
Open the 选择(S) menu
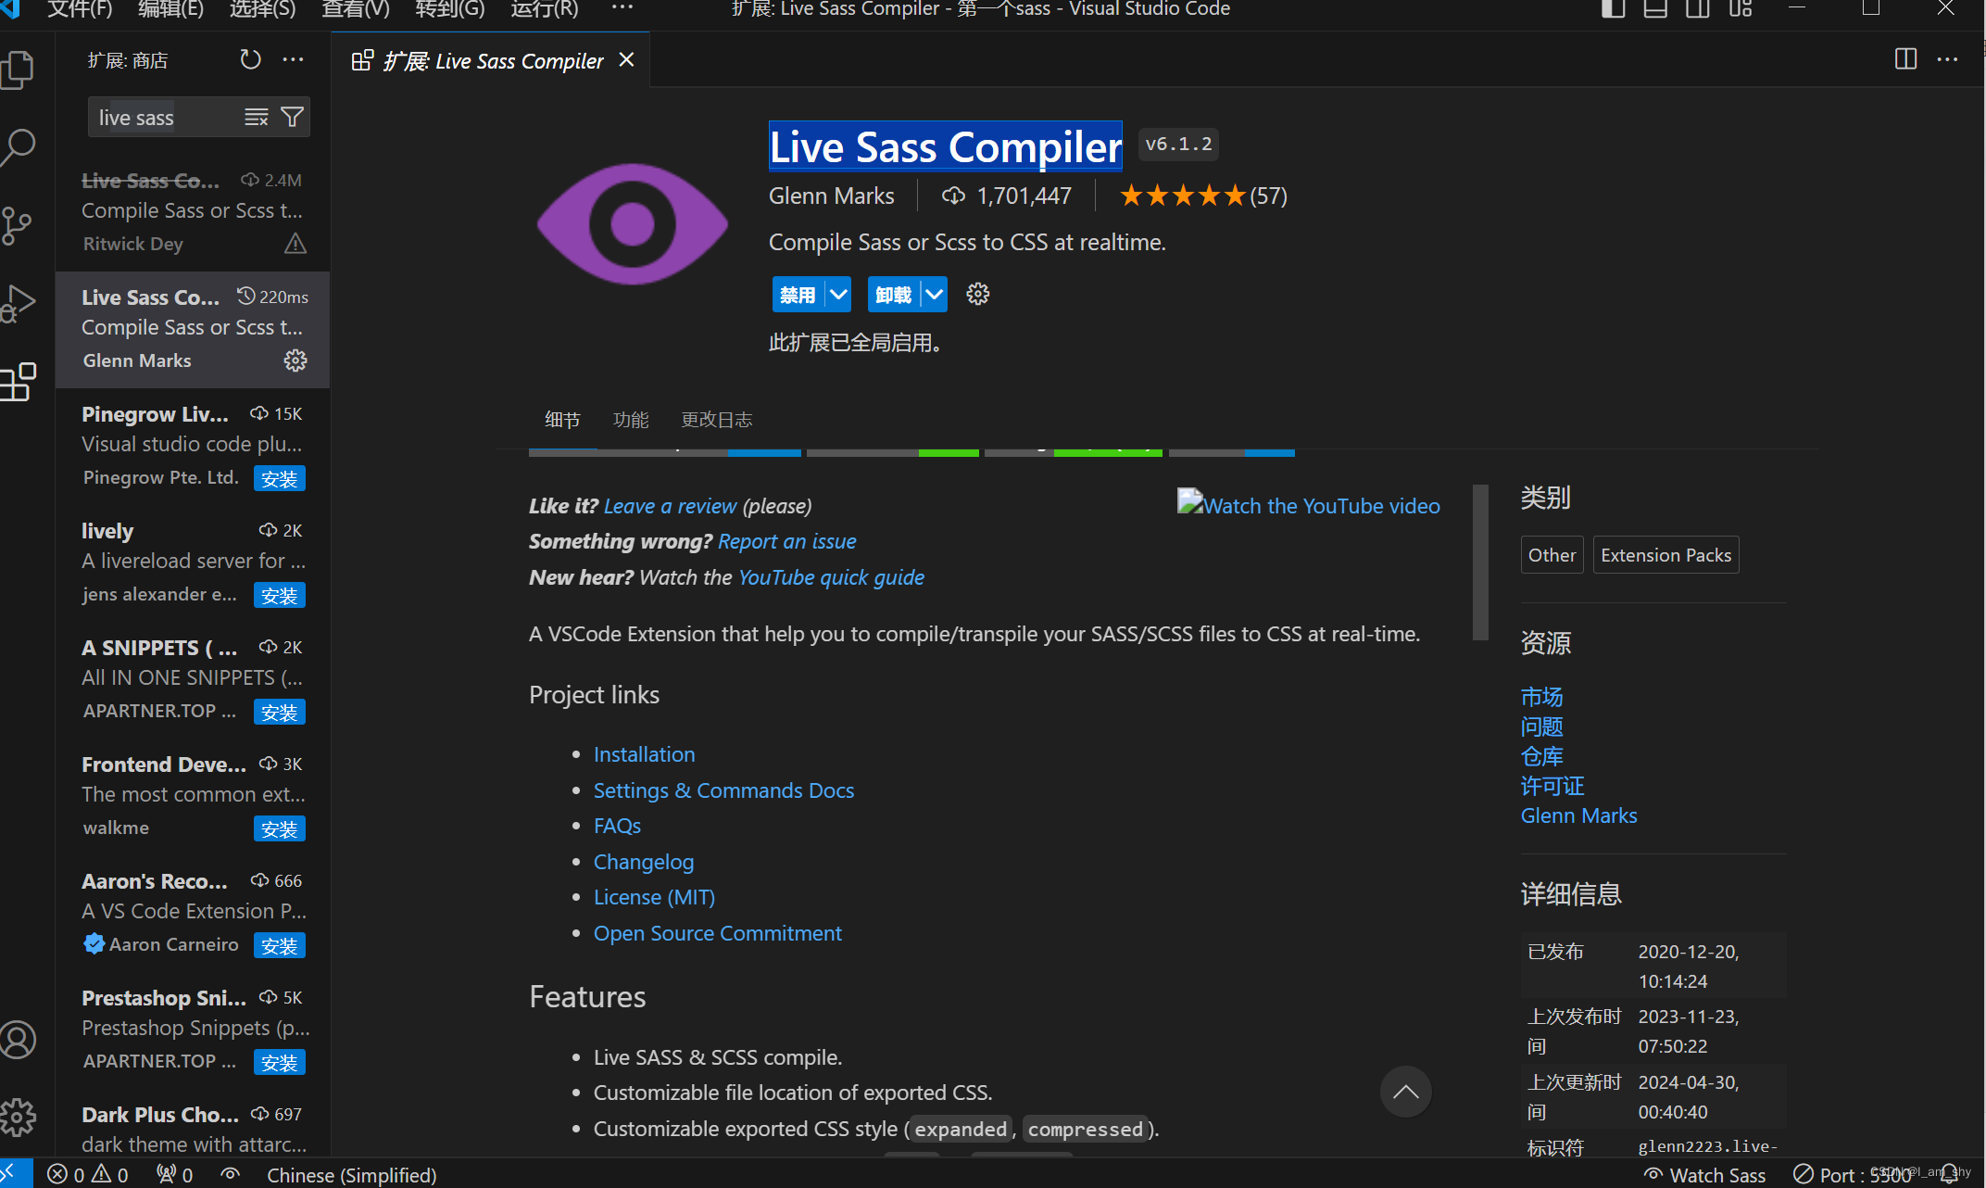coord(262,9)
